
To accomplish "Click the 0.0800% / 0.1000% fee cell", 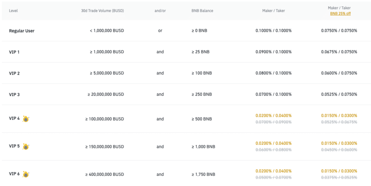I will [274, 73].
